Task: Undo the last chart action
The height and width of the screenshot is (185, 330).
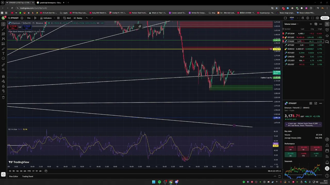Action: point(87,18)
